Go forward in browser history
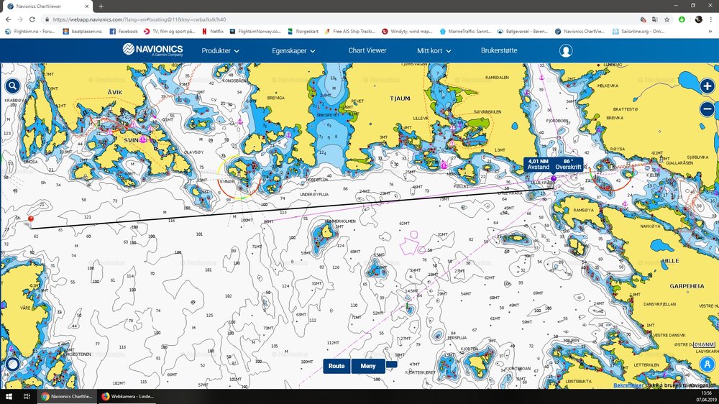This screenshot has width=719, height=404. click(x=20, y=19)
